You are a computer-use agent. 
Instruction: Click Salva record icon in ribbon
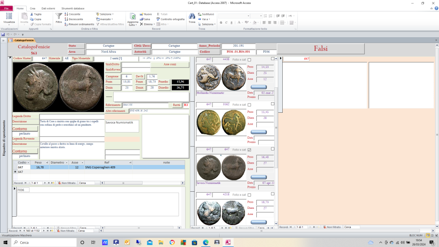[x=142, y=19]
